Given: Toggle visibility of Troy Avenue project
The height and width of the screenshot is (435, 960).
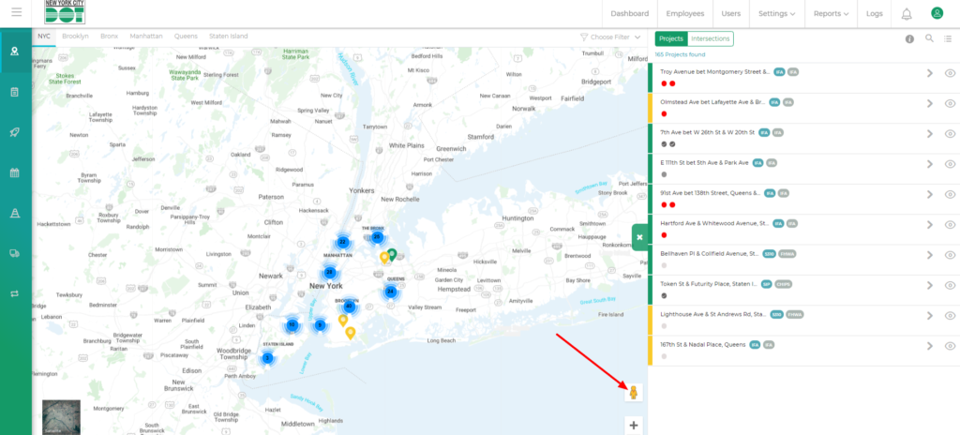Looking at the screenshot, I should click(x=950, y=73).
